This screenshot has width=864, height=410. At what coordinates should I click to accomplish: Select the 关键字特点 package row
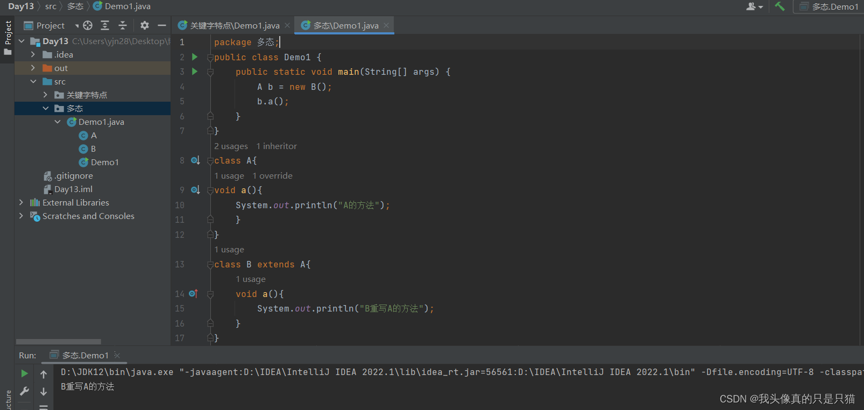(93, 95)
